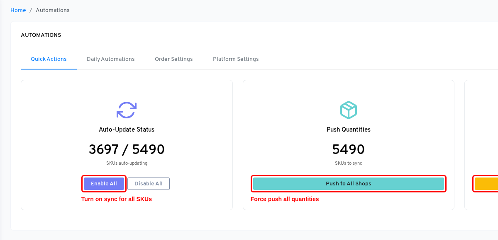
Task: Select the Auto-Update Status card icon
Action: [127, 110]
